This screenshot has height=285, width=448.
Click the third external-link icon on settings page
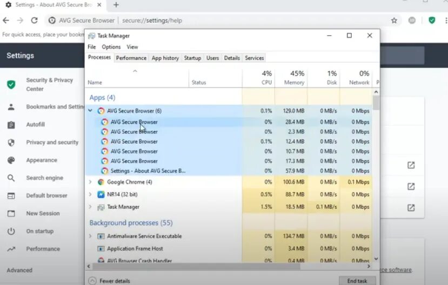tap(411, 208)
